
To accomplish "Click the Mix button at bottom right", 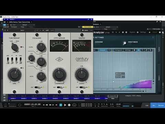I will click(x=154, y=105).
